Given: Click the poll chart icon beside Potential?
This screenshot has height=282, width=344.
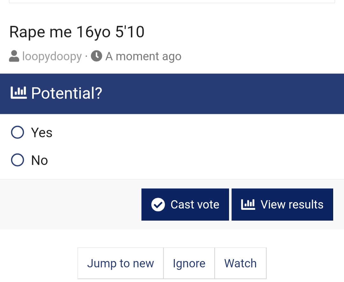Looking at the screenshot, I should tap(18, 93).
